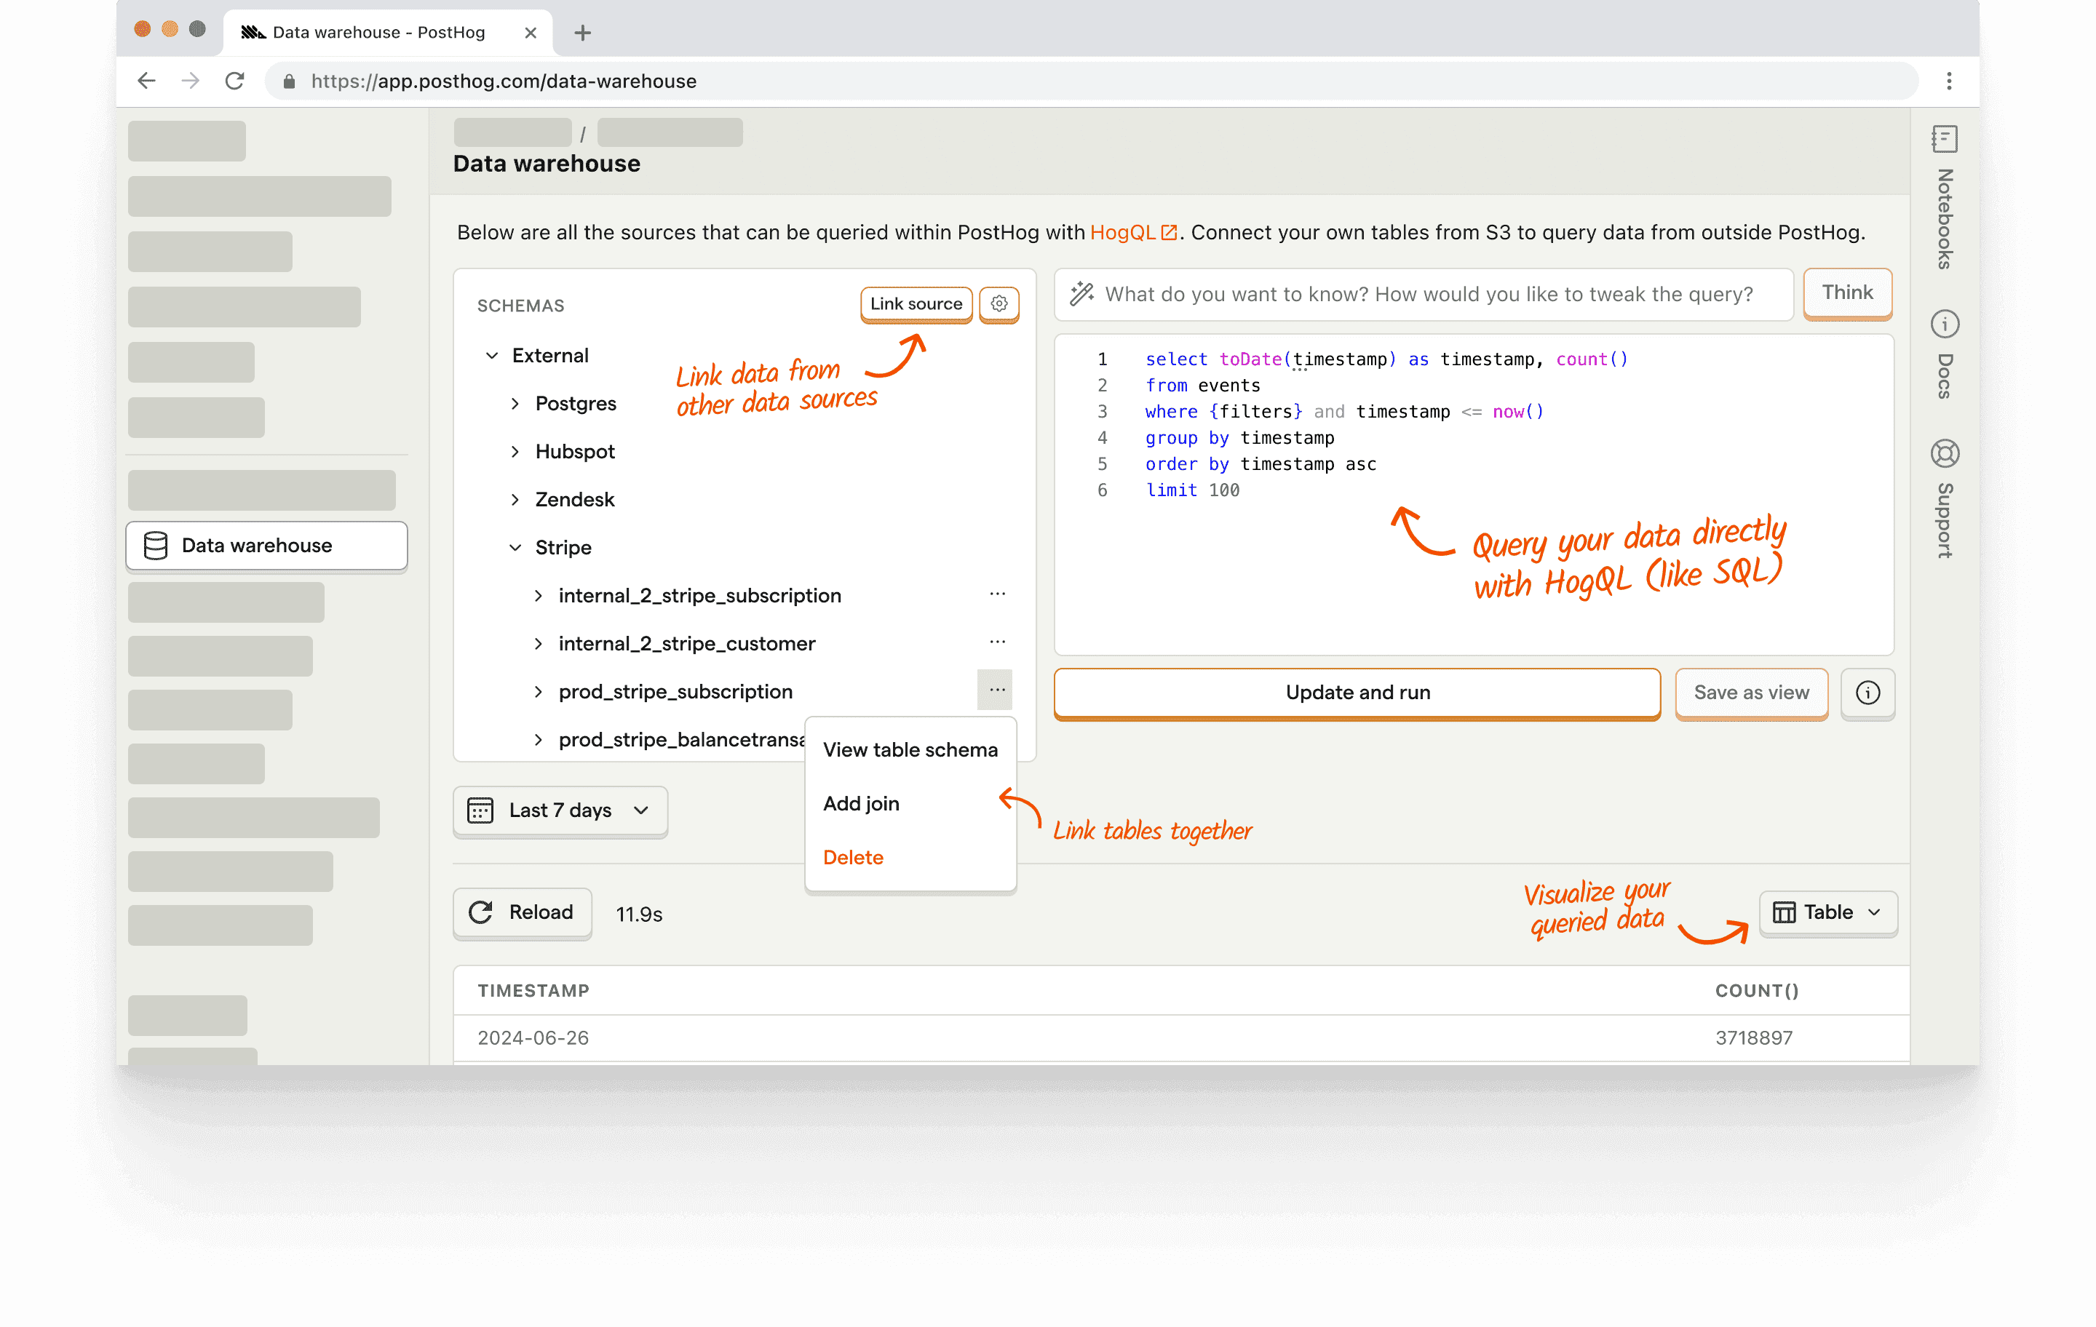Click the Update and run query button
This screenshot has width=2096, height=1327.
click(x=1358, y=692)
